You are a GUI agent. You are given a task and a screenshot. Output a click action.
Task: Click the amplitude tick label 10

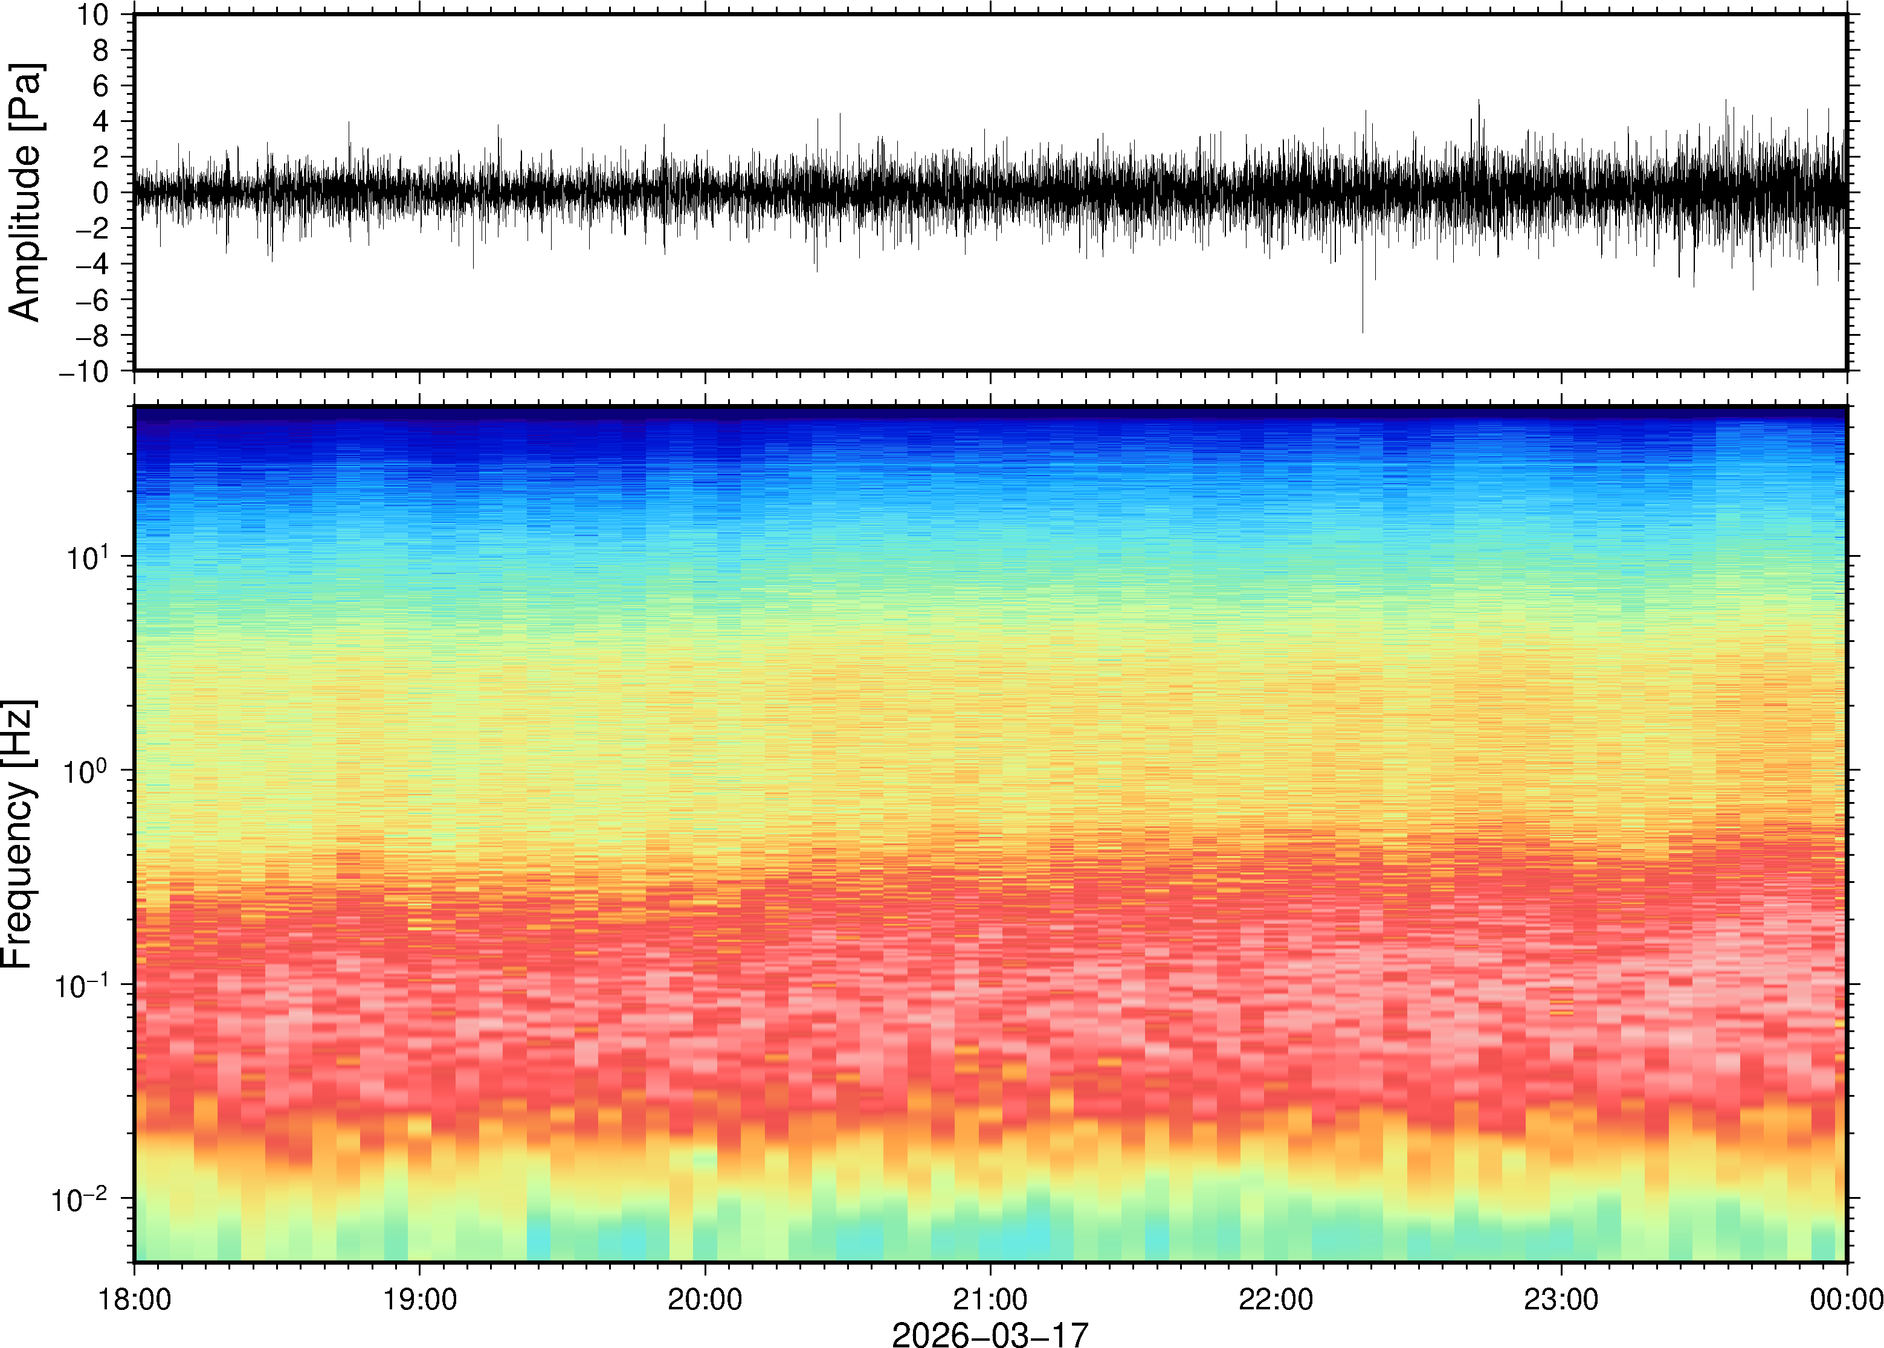[92, 15]
